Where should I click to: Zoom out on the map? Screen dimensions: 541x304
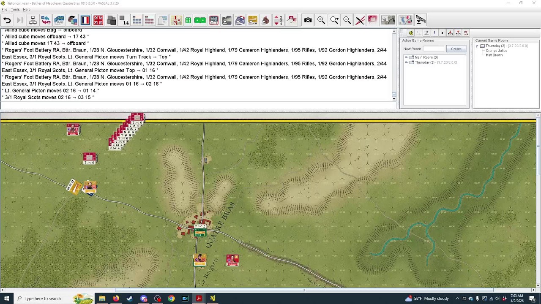pos(347,20)
